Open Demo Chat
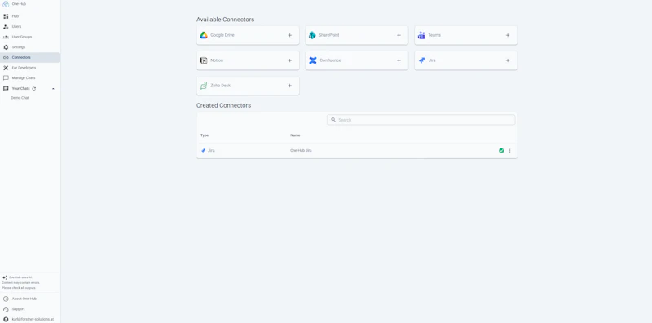The width and height of the screenshot is (652, 323). pyautogui.click(x=20, y=98)
